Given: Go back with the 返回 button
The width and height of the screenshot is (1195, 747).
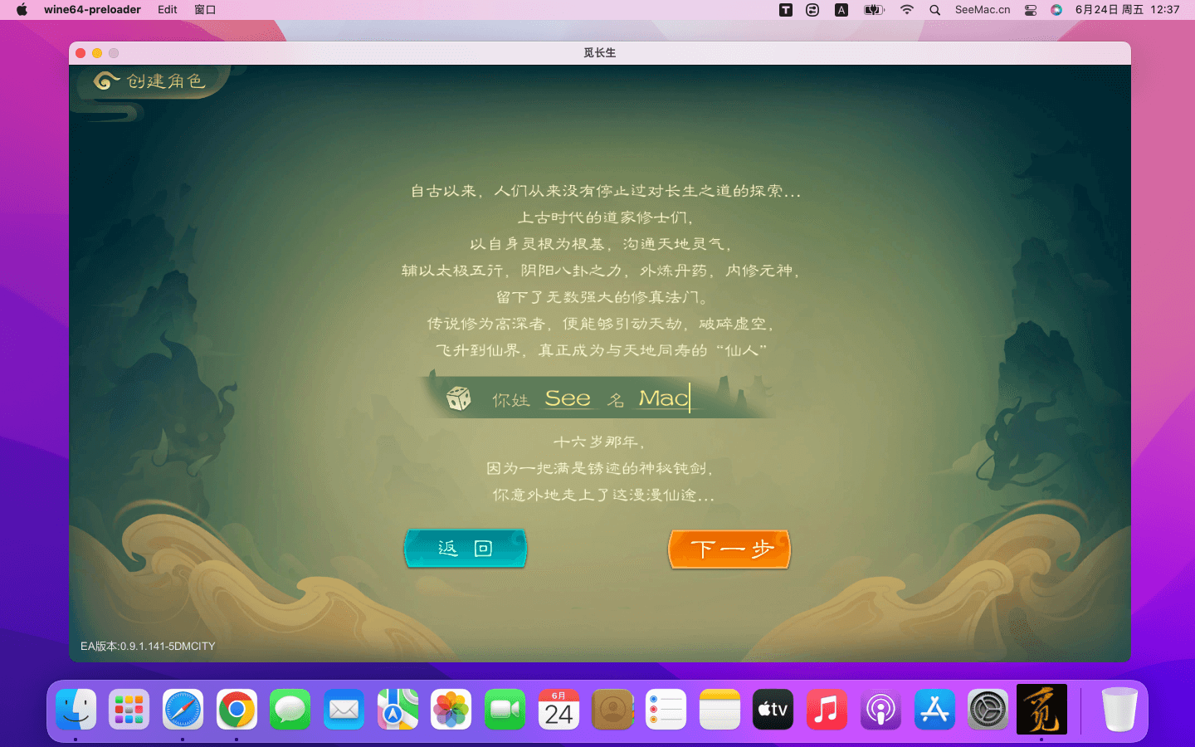Looking at the screenshot, I should 466,549.
